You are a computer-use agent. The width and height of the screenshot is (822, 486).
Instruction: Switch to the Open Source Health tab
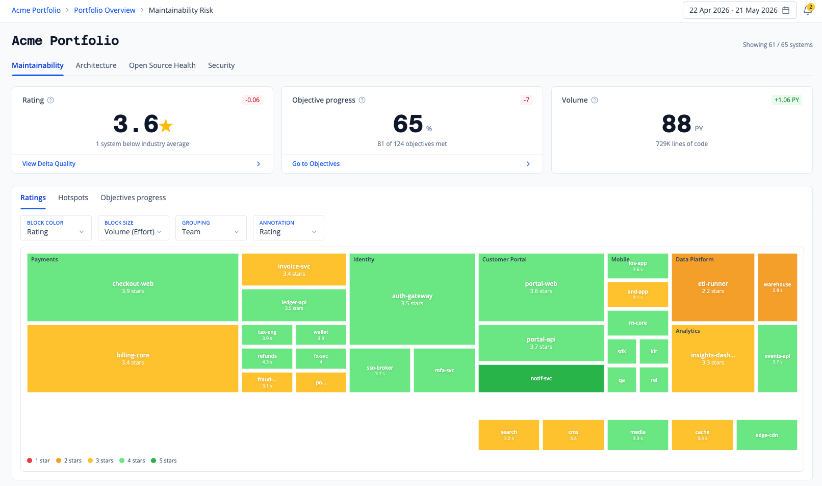pyautogui.click(x=162, y=65)
